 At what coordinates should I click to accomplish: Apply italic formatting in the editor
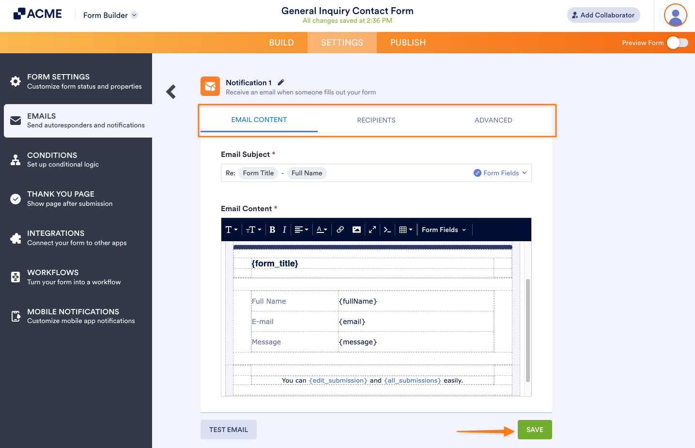pyautogui.click(x=284, y=229)
